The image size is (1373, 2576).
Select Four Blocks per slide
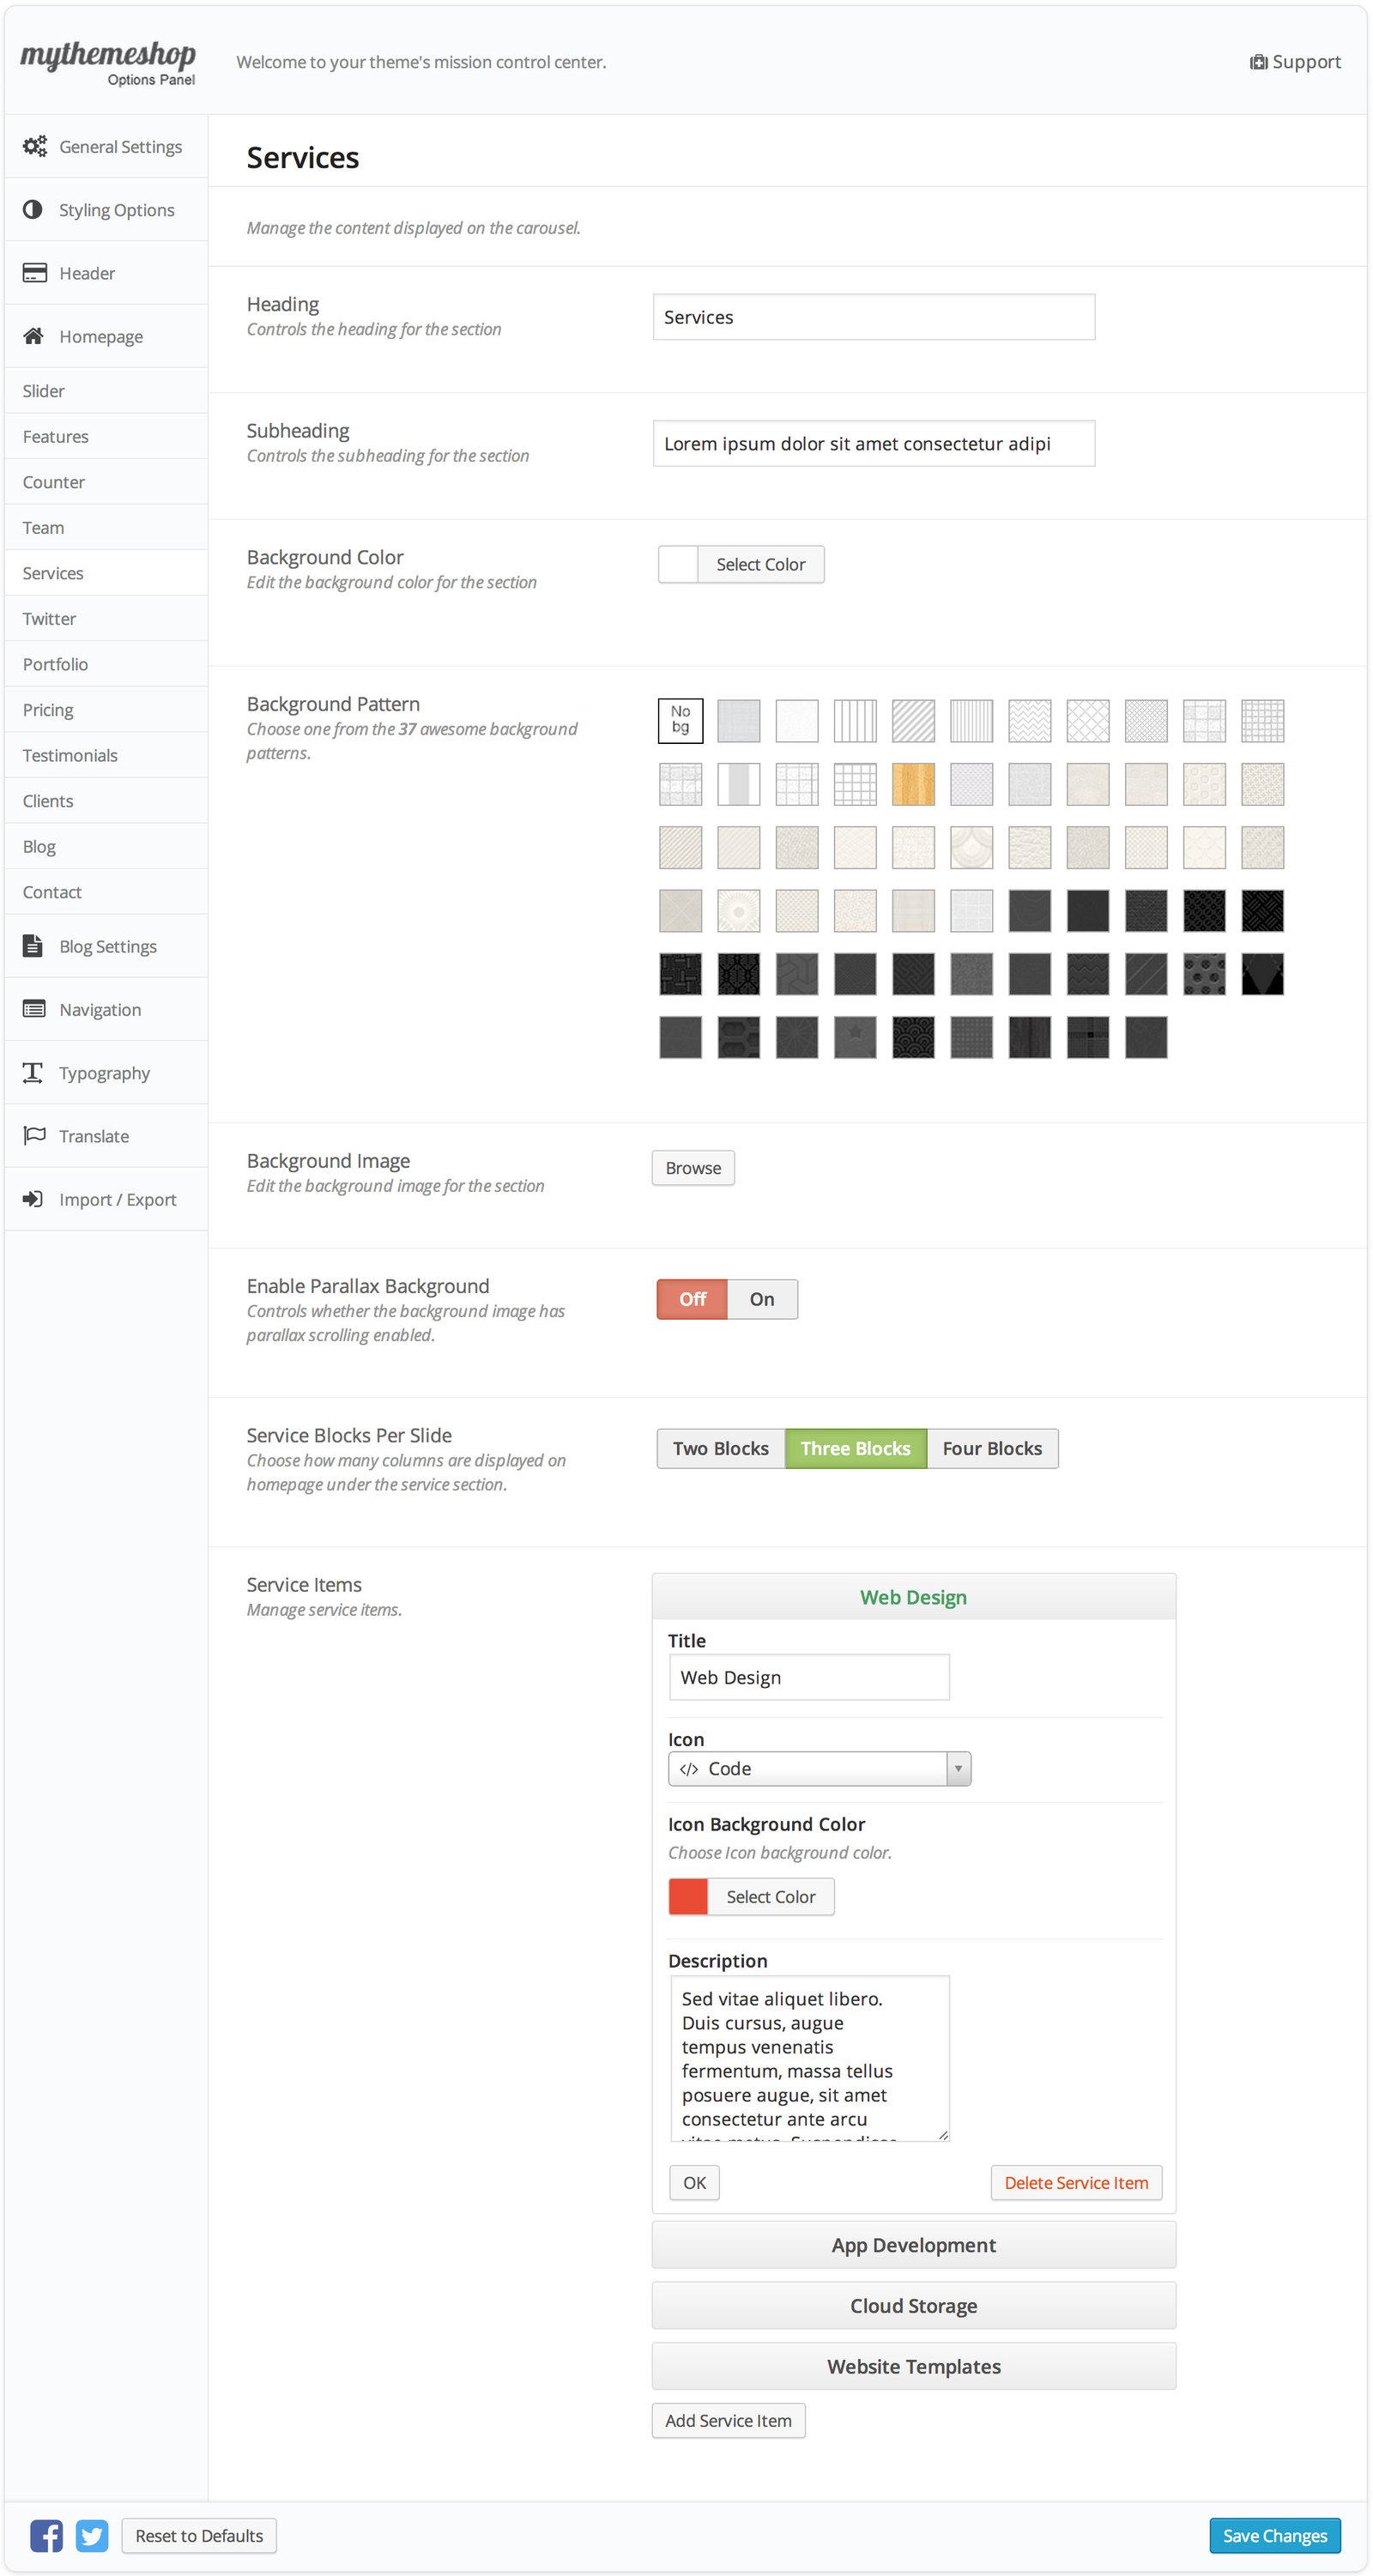pos(991,1448)
